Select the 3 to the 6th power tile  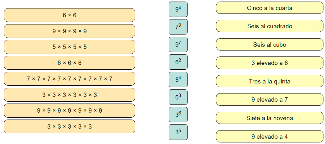tap(178, 115)
